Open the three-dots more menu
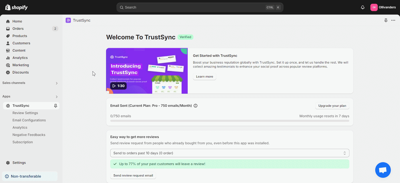This screenshot has width=400, height=183. click(x=393, y=20)
